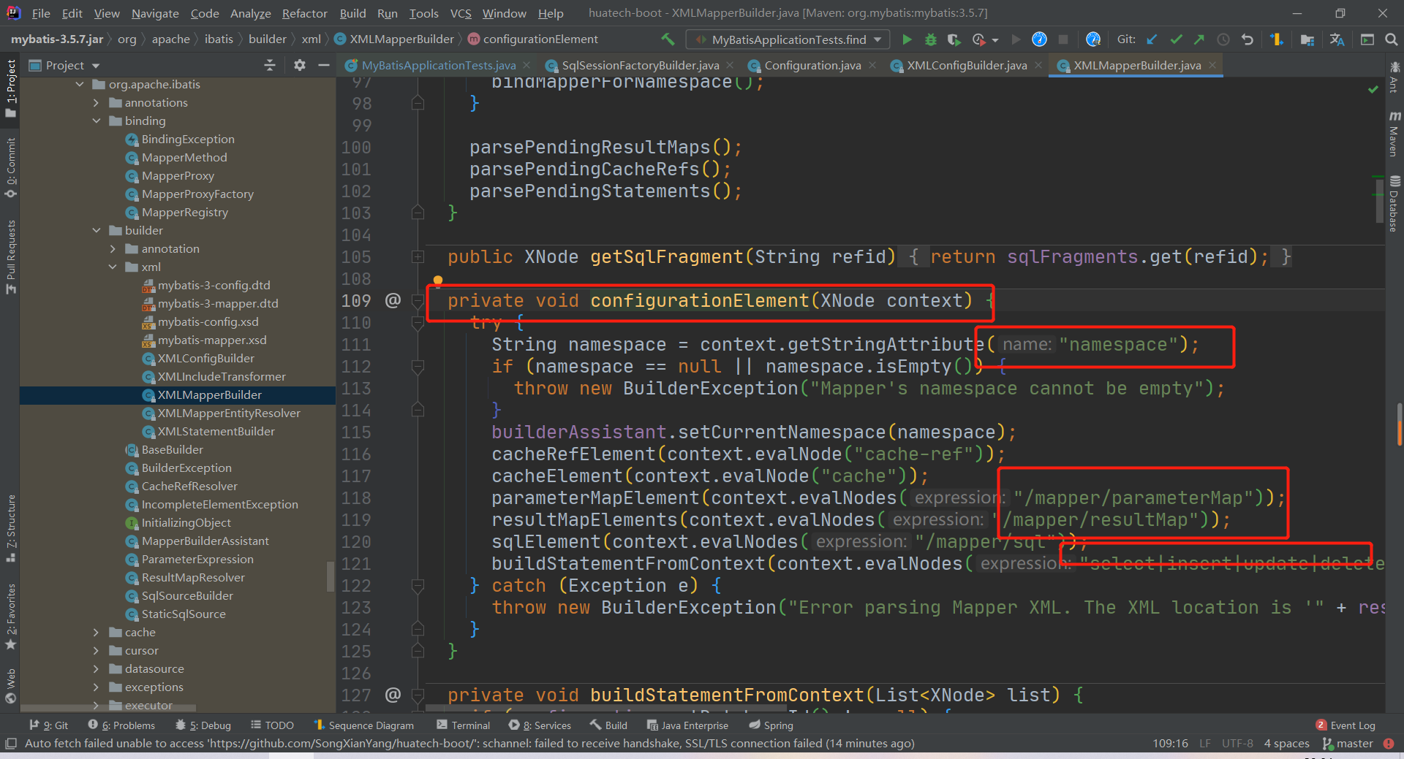Toggle the 2: Favorites side tool window
The width and height of the screenshot is (1404, 759).
(10, 617)
